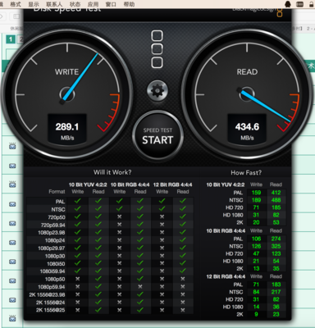The height and width of the screenshot is (328, 315).
Task: Click the 123 HD 720 read value
Action: (276, 253)
